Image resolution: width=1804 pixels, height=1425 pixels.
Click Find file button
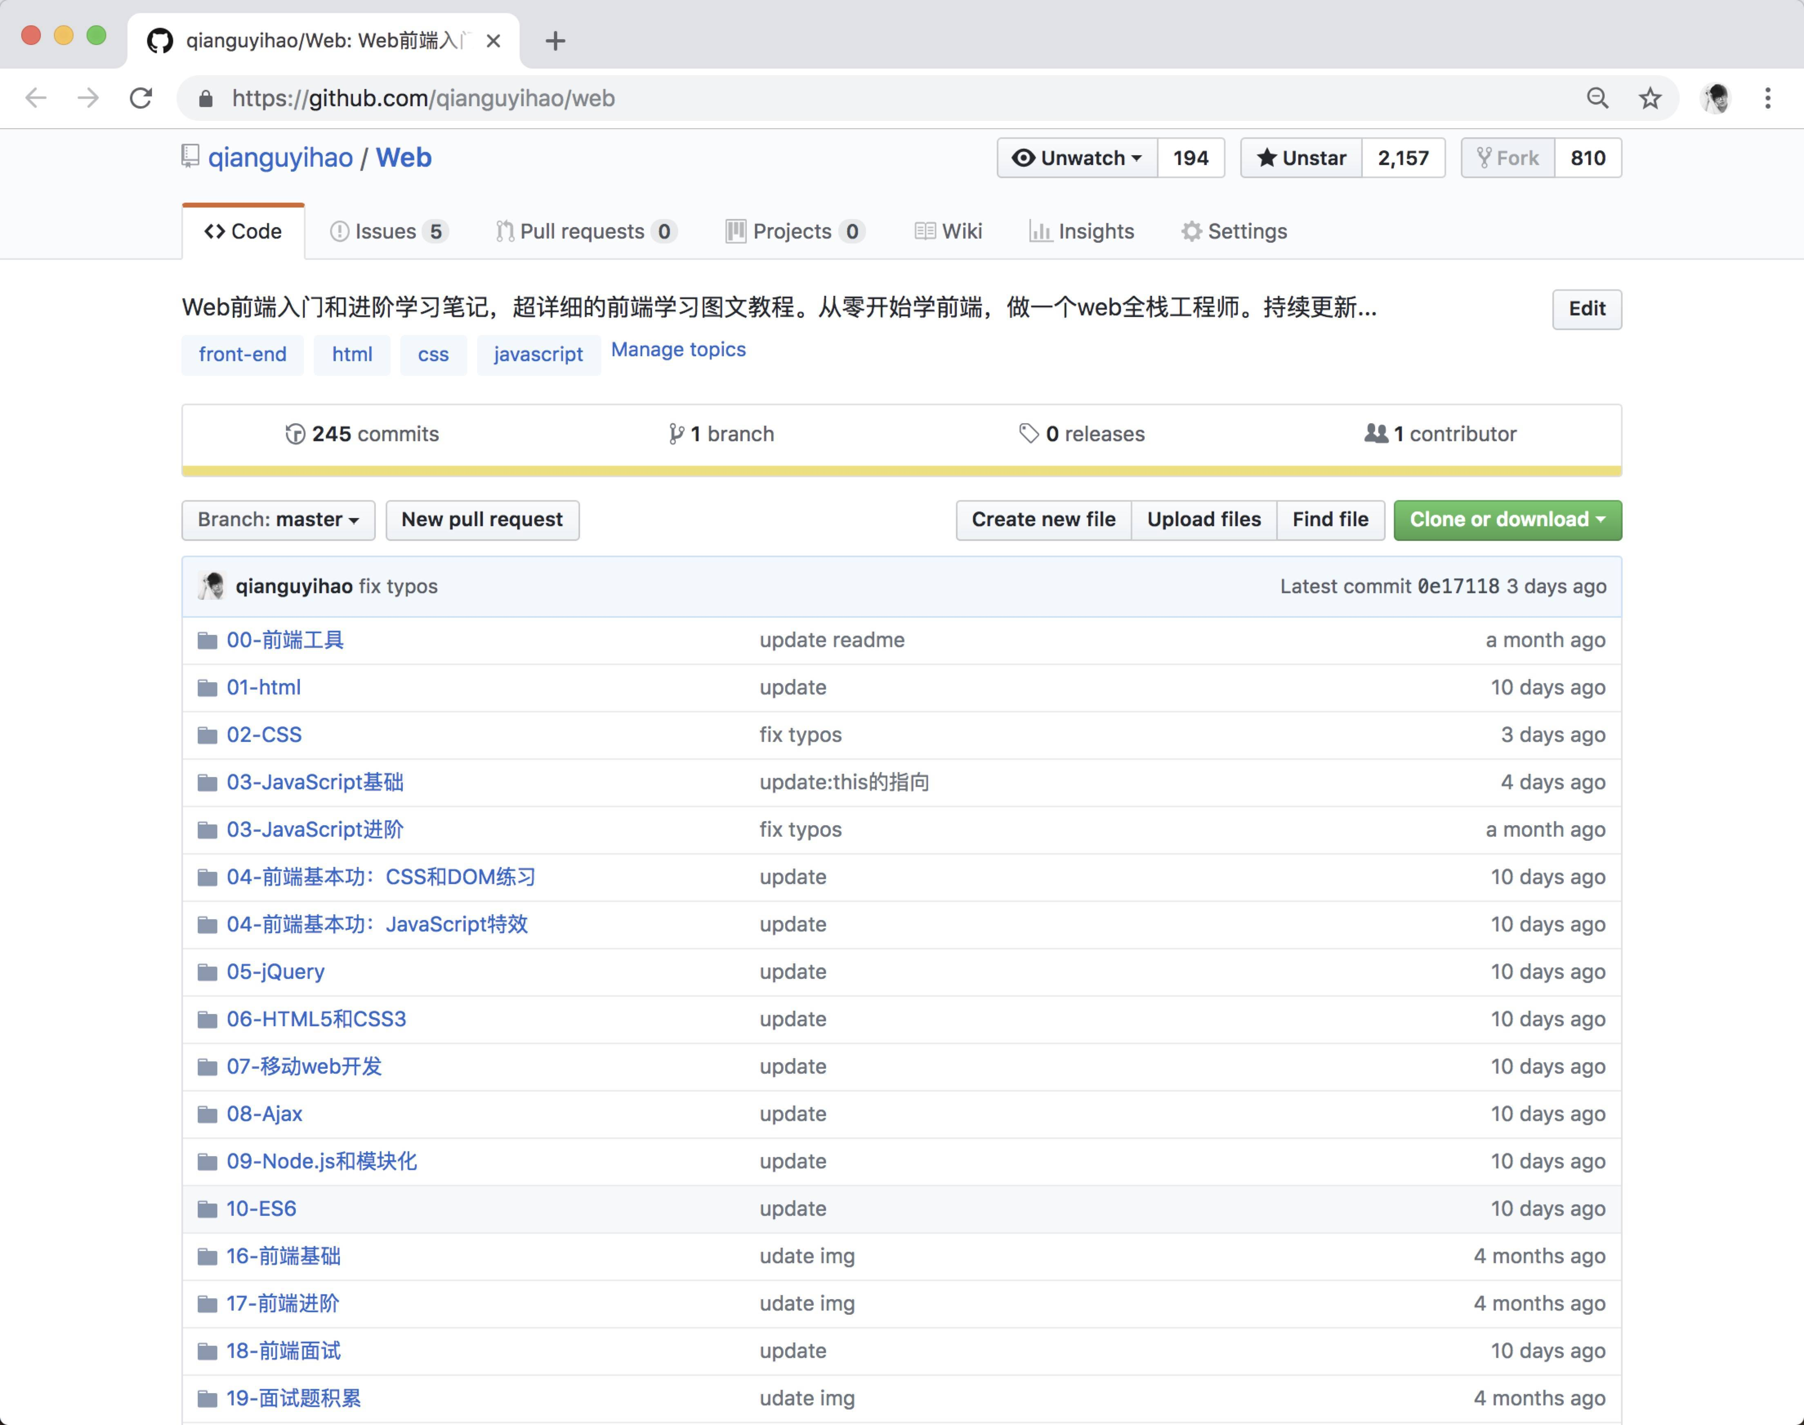[x=1330, y=520]
